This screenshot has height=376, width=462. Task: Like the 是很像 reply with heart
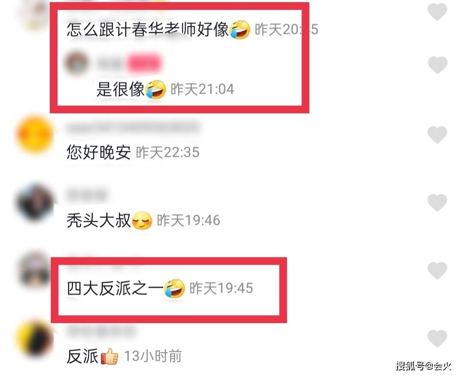[437, 64]
